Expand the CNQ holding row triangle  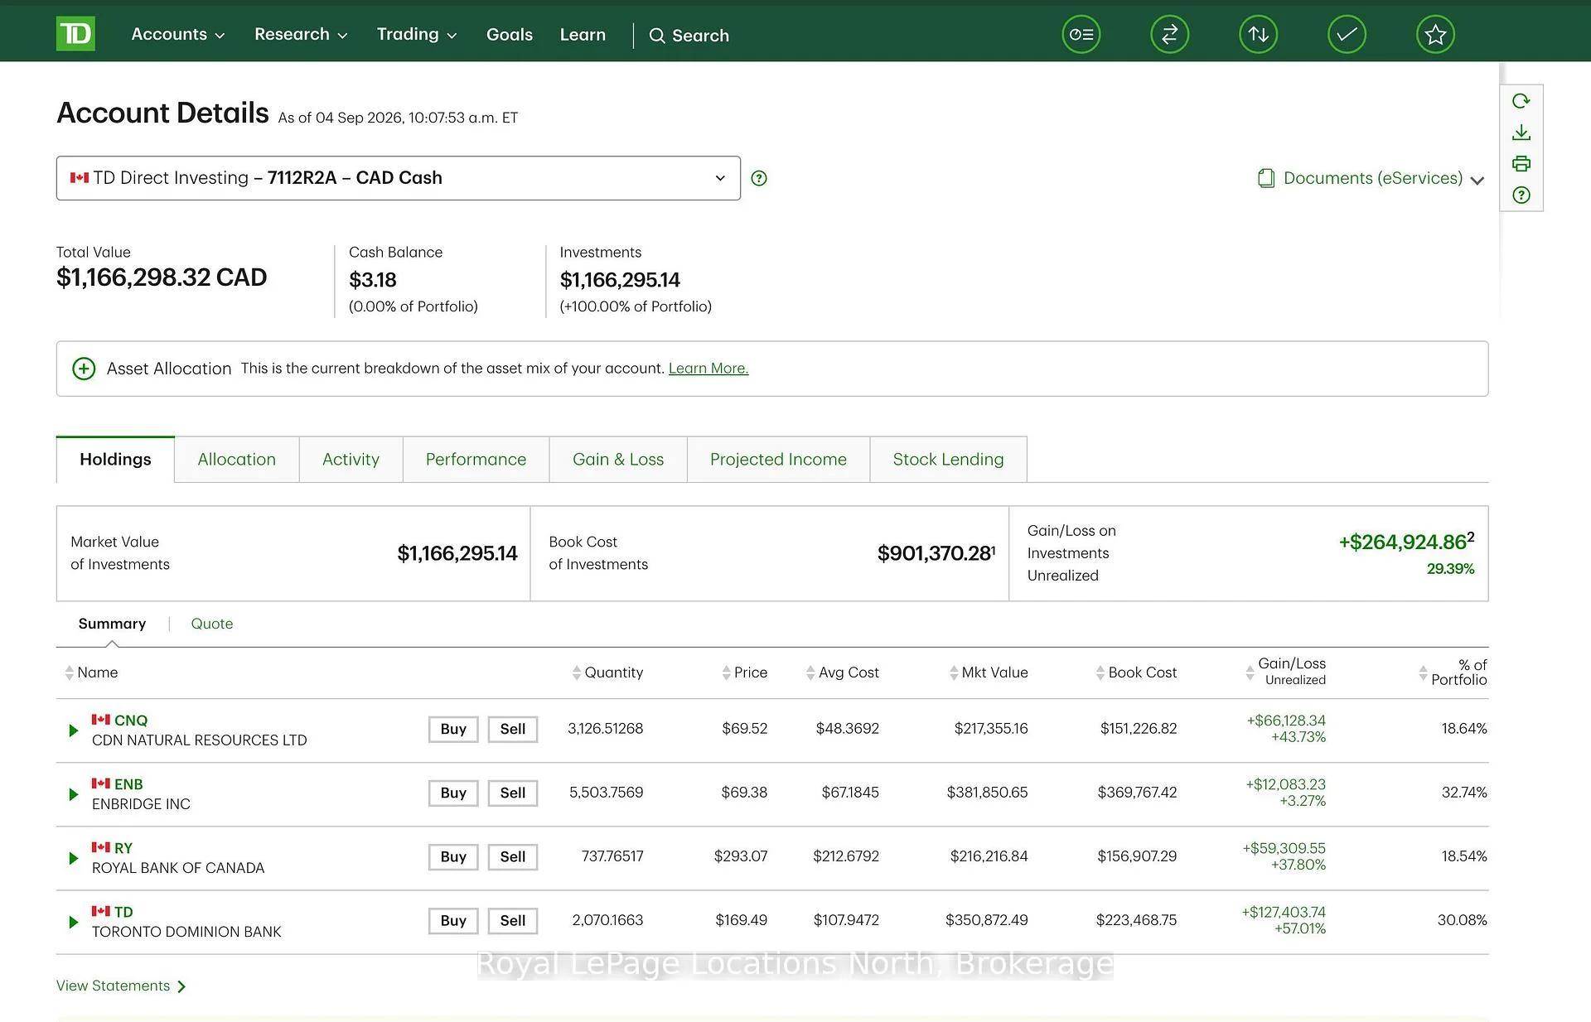[x=73, y=730]
